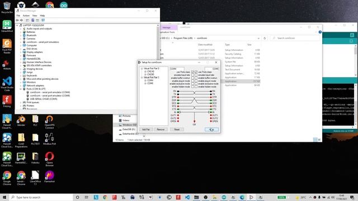Click Properties icon in Device Manager toolbar
Viewport: 358px width, 201px height.
(27, 20)
